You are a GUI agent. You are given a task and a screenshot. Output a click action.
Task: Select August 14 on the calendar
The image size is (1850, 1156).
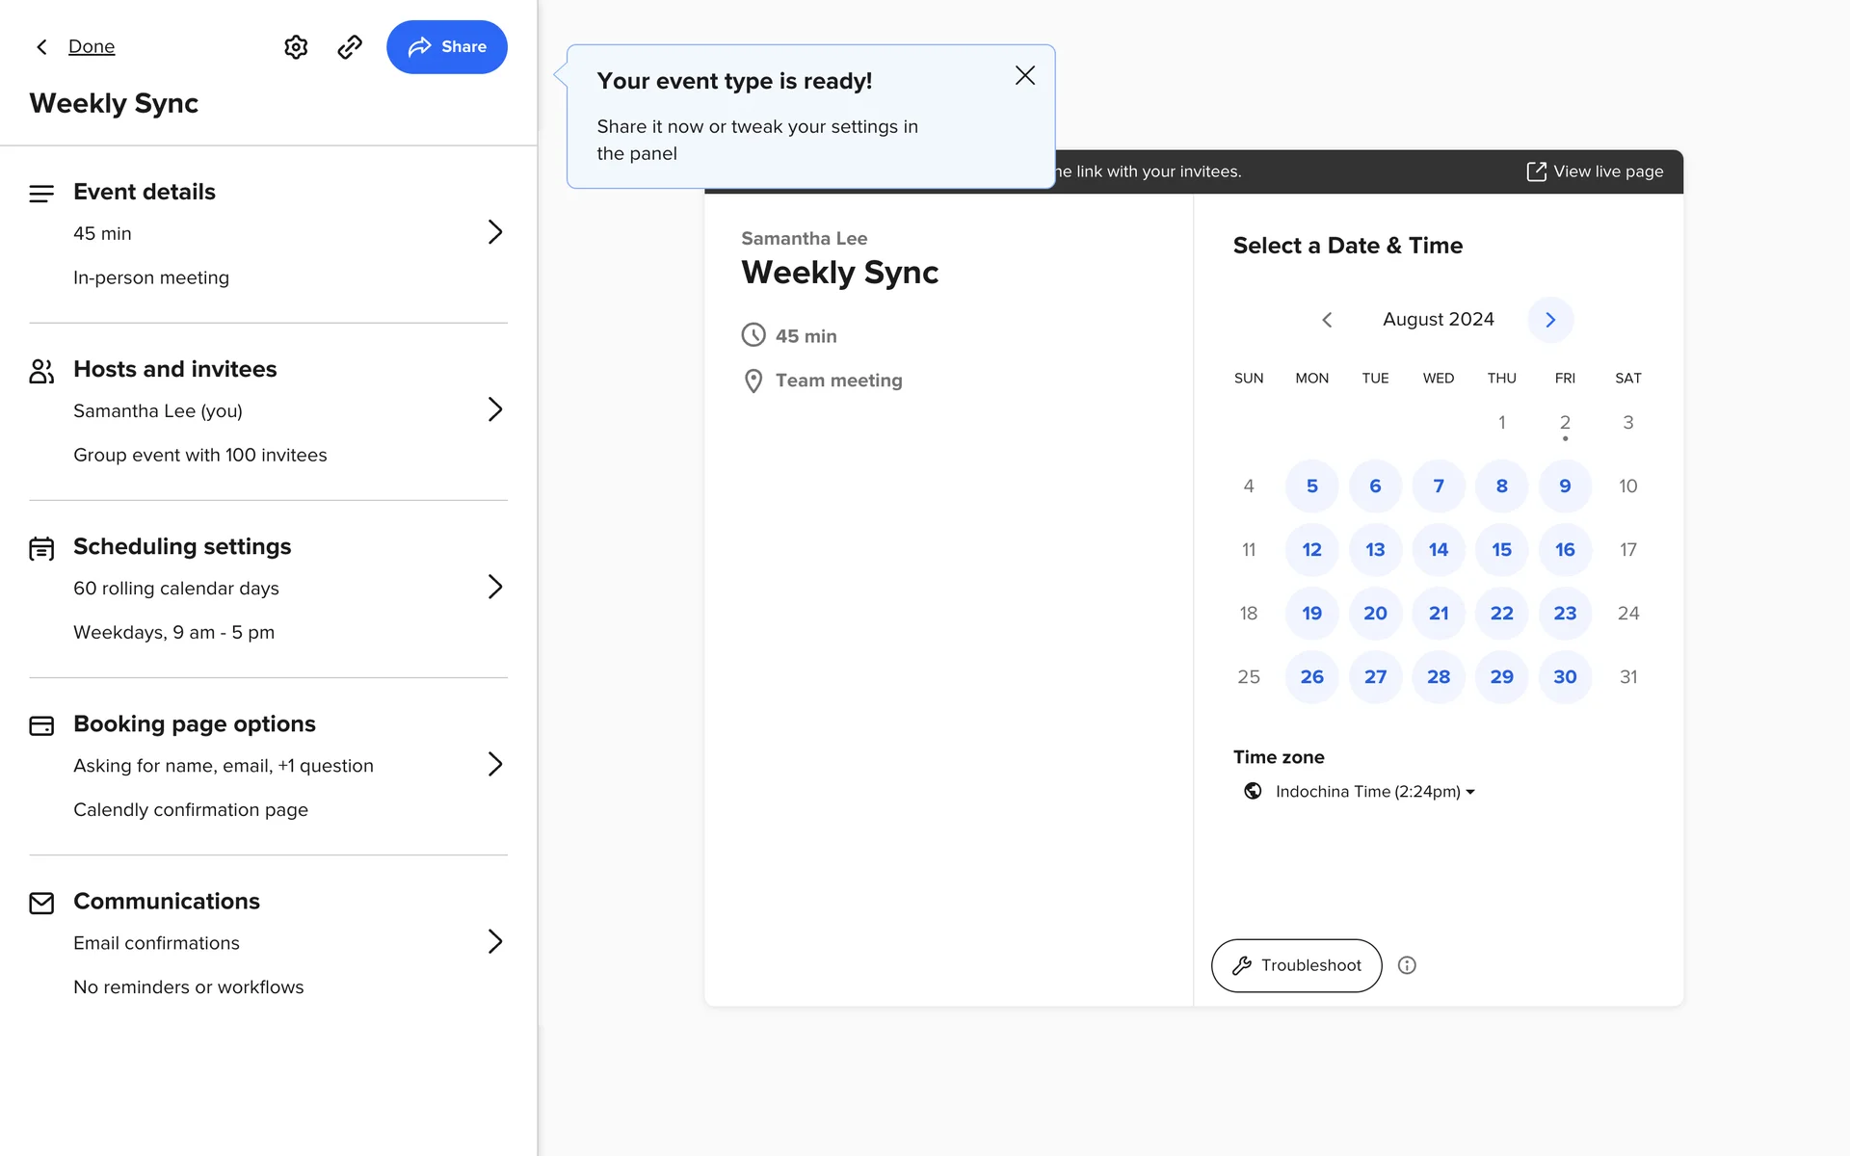(x=1439, y=550)
